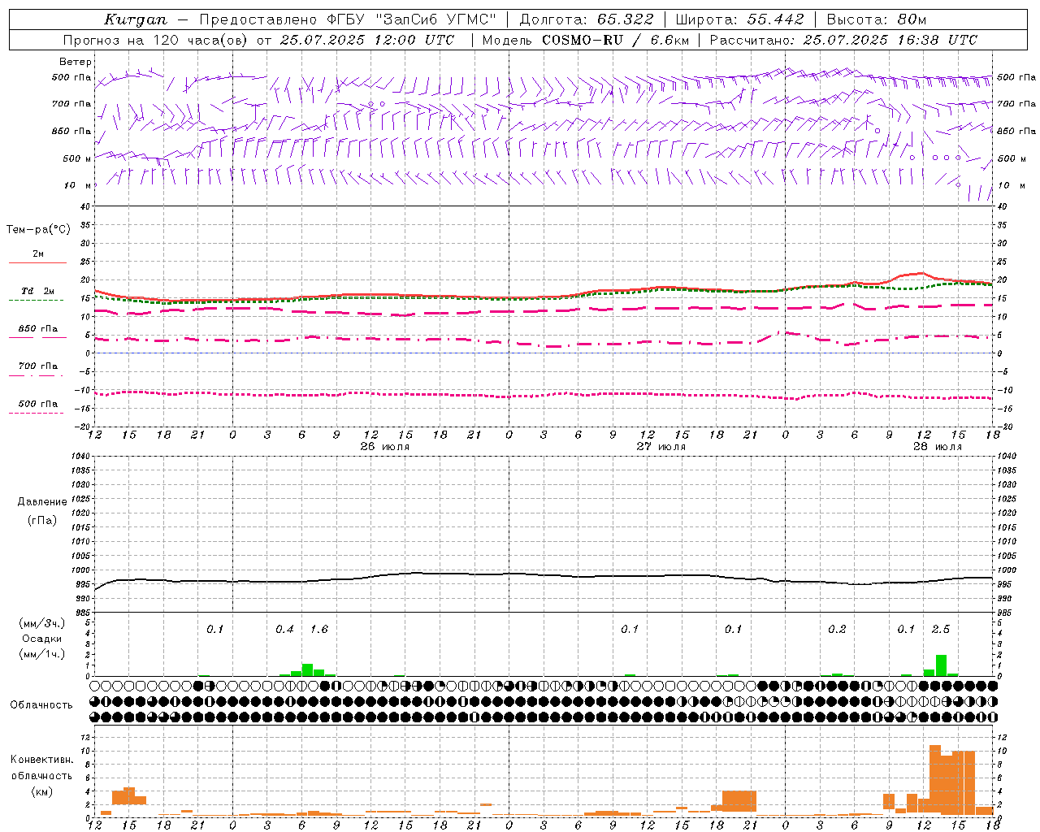Click the 28 июля date label
The height and width of the screenshot is (832, 1040).
(x=937, y=447)
